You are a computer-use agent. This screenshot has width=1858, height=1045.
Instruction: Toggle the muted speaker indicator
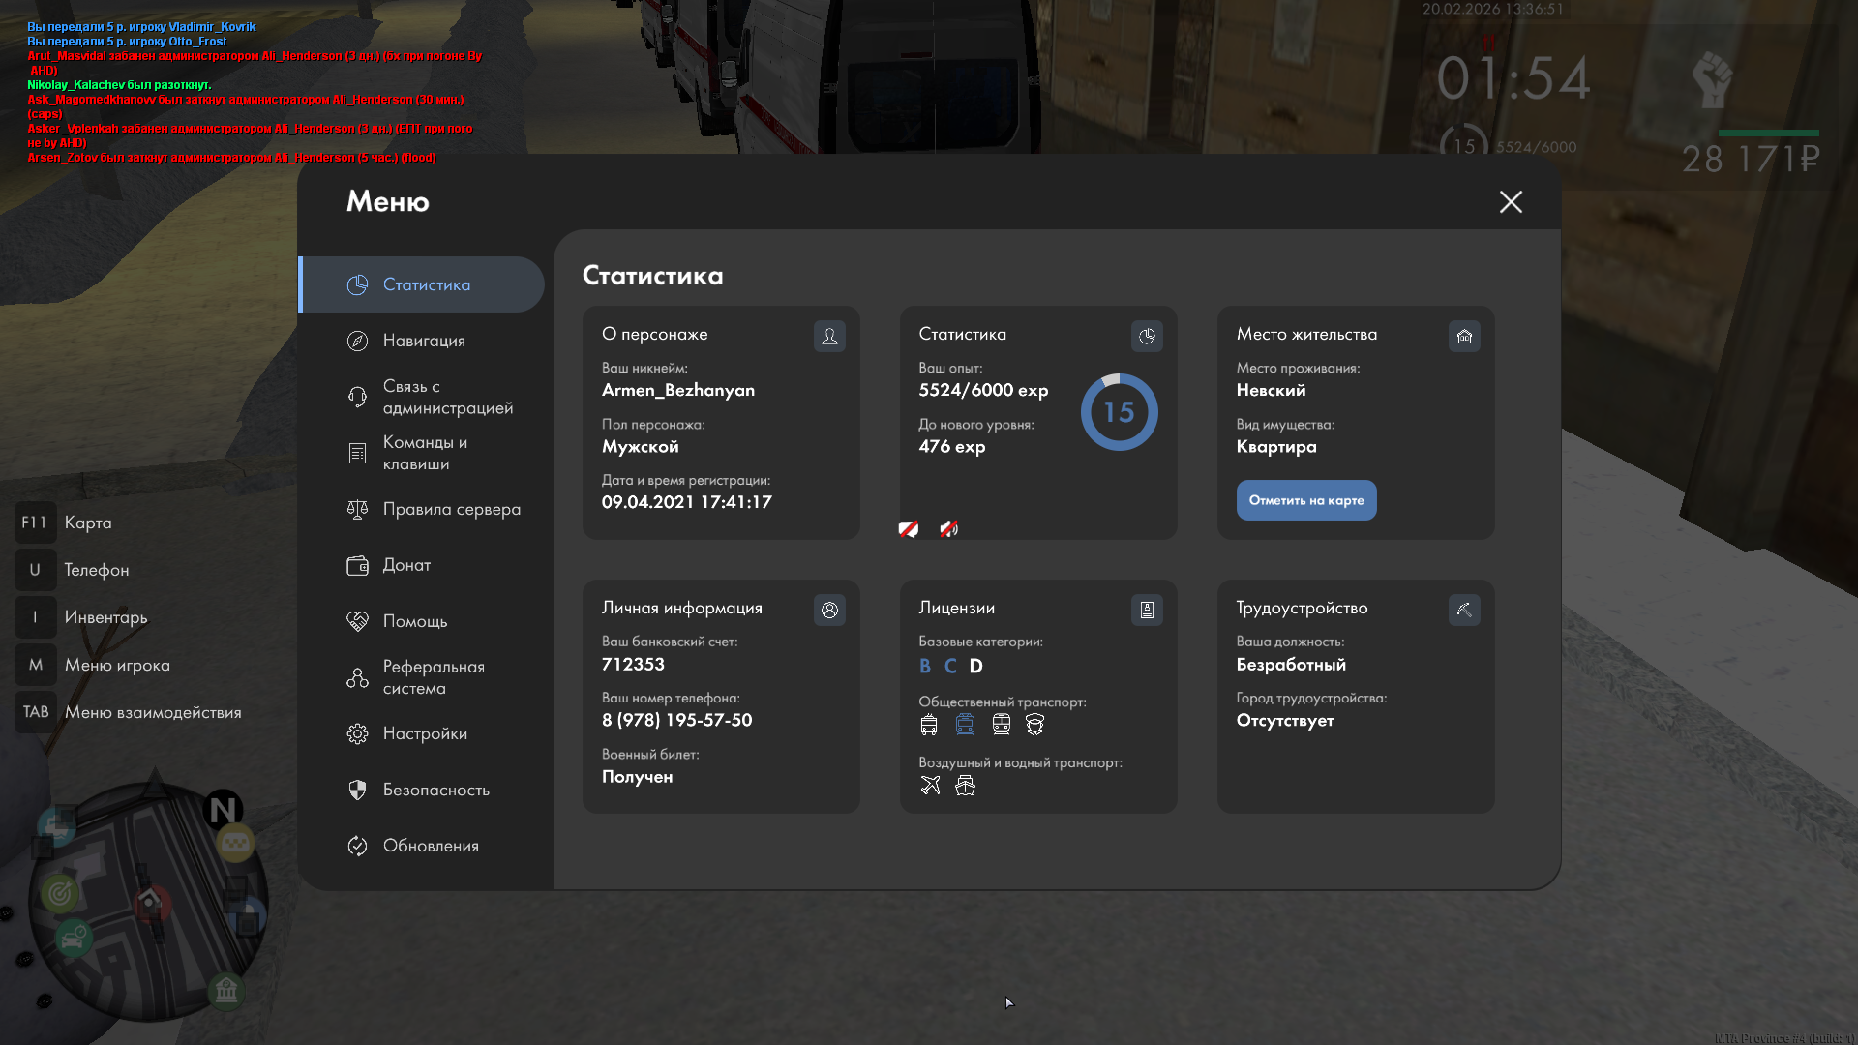point(948,528)
